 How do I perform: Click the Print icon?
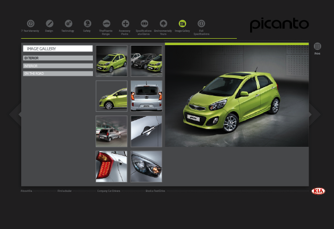click(317, 46)
